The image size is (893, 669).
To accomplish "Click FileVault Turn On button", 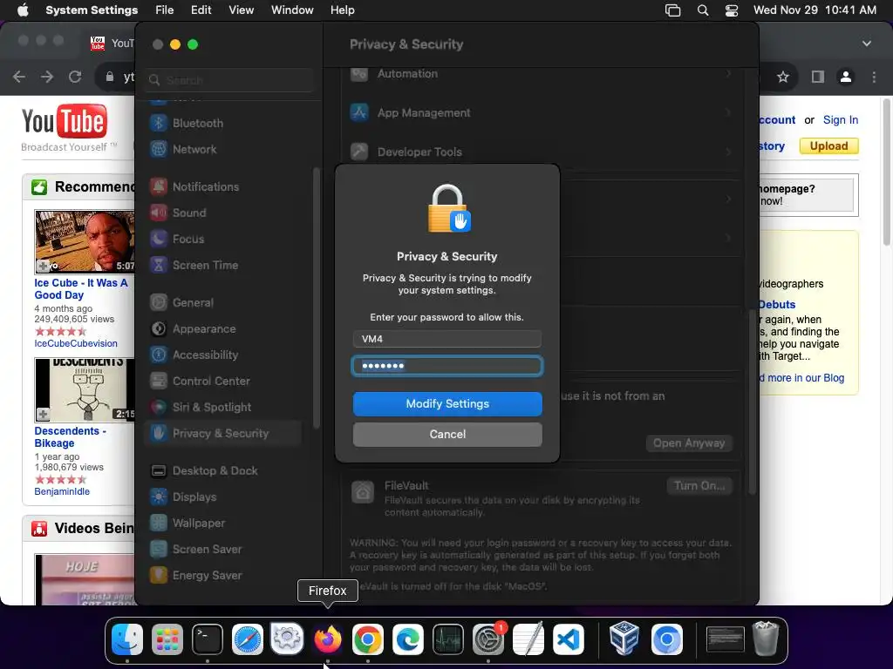I will (699, 486).
